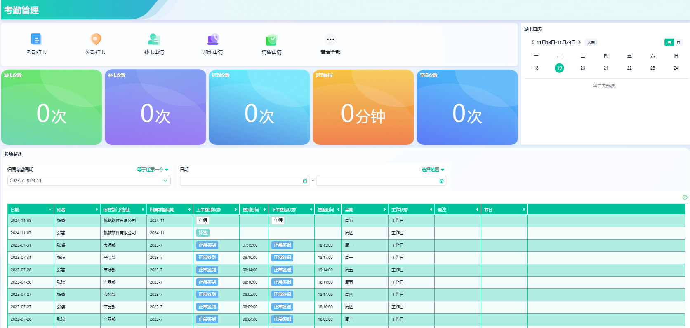Sort by the 签到时间 column sort icon

pyautogui.click(x=265, y=209)
